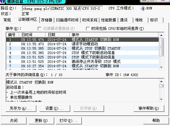Select event row 6 激活停止开关导致 STOP 模式
The width and height of the screenshot is (170, 126).
pyautogui.click(x=82, y=62)
